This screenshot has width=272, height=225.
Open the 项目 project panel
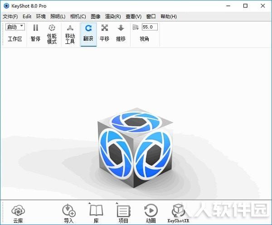pos(123,214)
